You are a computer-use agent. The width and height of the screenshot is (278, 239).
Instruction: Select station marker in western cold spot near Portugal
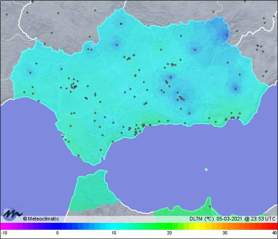[x=30, y=73]
